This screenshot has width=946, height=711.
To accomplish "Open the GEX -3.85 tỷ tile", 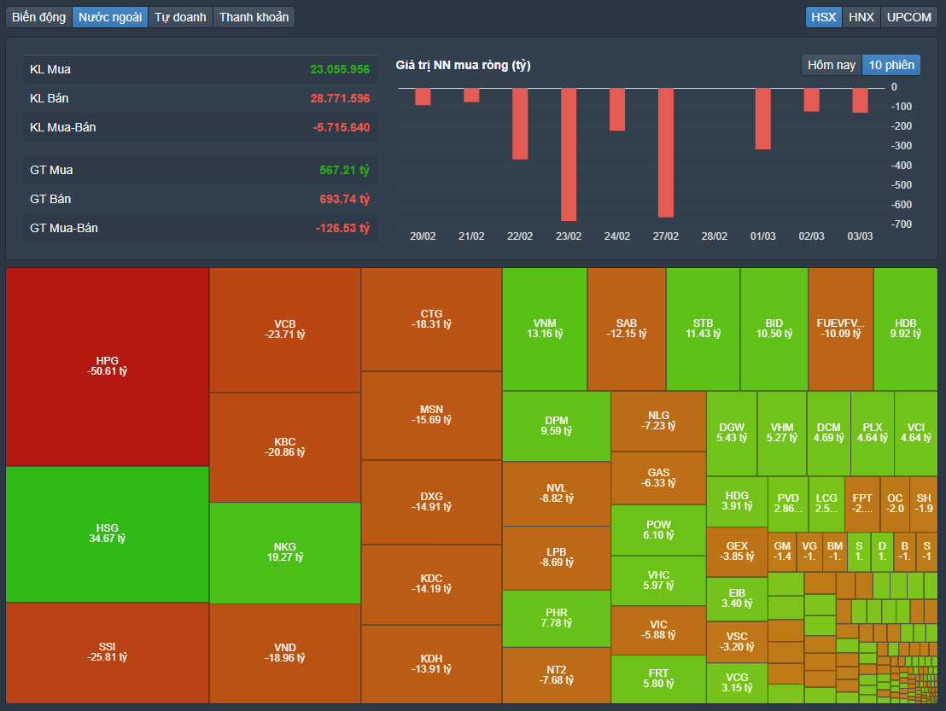I will [737, 551].
